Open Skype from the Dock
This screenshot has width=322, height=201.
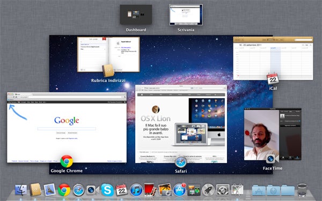[107, 190]
